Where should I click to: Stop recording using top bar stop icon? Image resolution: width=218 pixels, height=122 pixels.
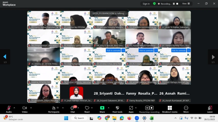pyautogui.click(x=177, y=4)
